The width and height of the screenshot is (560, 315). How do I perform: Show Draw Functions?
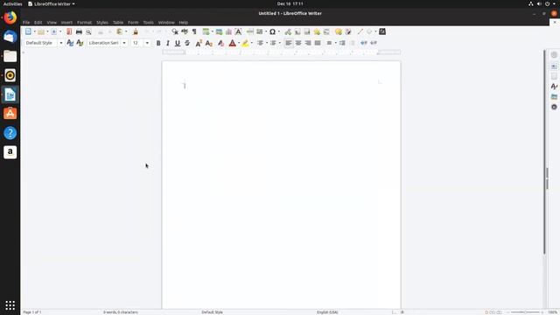click(382, 31)
